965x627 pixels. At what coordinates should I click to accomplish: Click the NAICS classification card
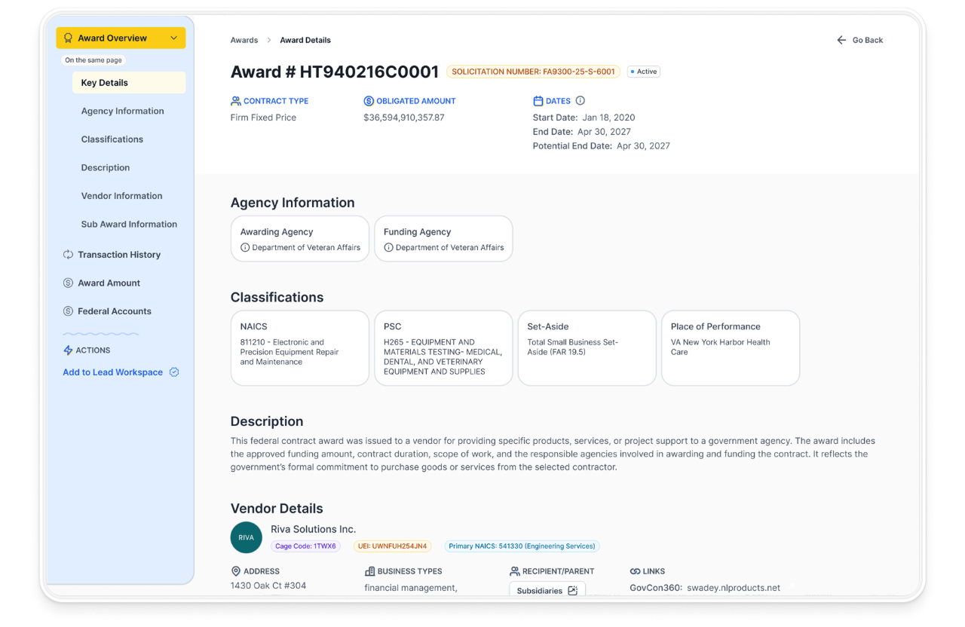(300, 348)
